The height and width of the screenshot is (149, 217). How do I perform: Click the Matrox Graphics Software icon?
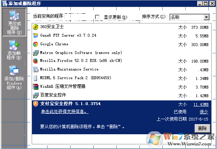pyautogui.click(x=36, y=53)
